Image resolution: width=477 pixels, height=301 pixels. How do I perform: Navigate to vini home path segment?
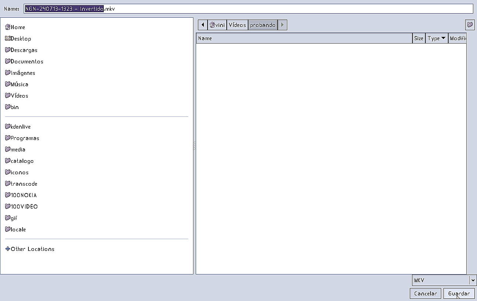click(217, 25)
